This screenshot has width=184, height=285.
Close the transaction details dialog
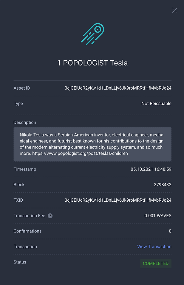[175, 10]
